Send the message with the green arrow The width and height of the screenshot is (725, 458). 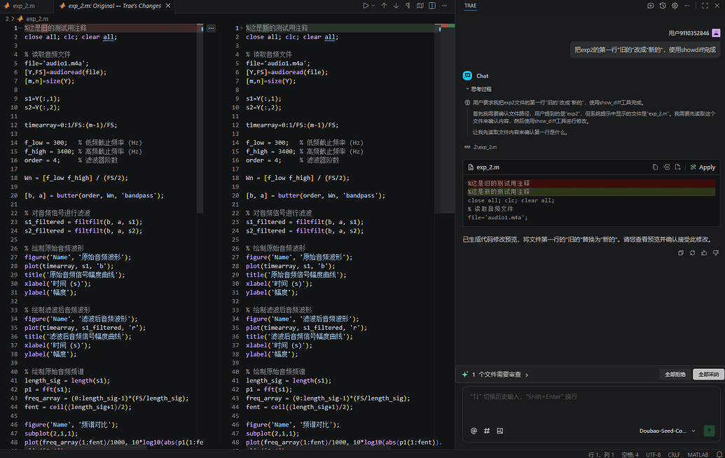(x=709, y=431)
